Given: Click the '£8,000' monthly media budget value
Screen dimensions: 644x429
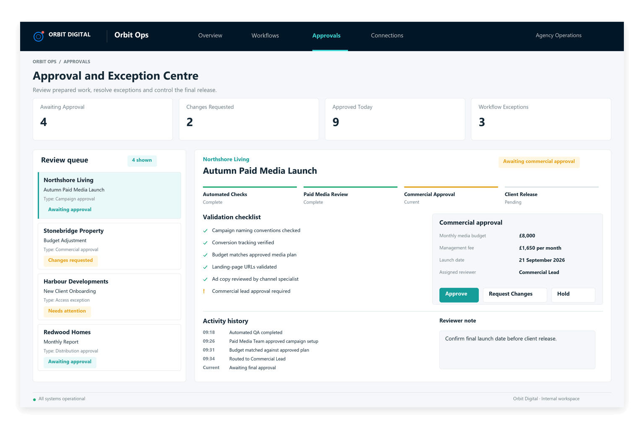Looking at the screenshot, I should (527, 236).
